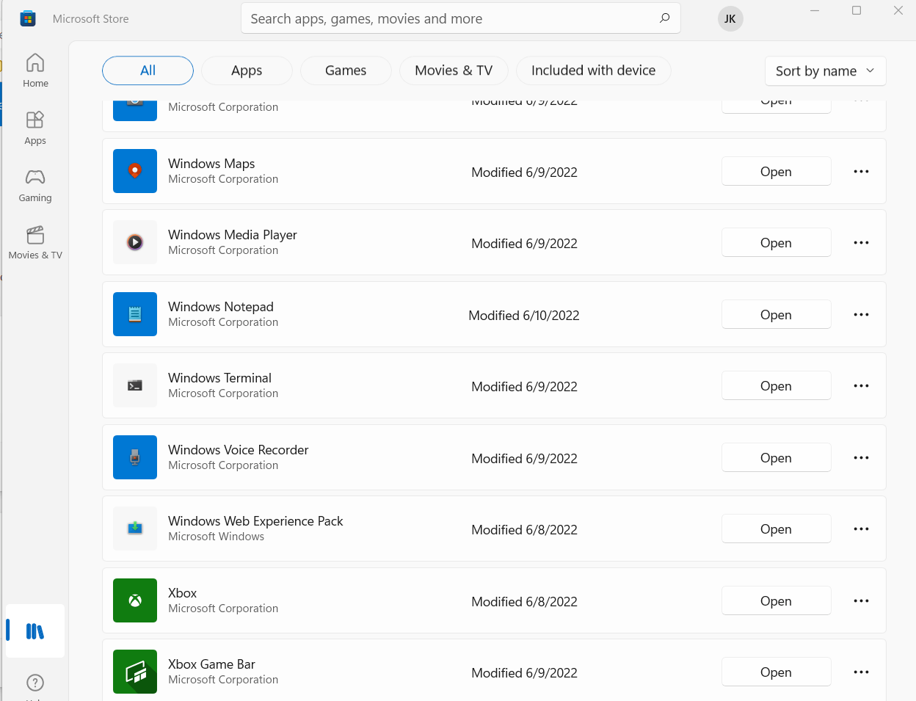Select Included with device filter tab

coord(593,70)
